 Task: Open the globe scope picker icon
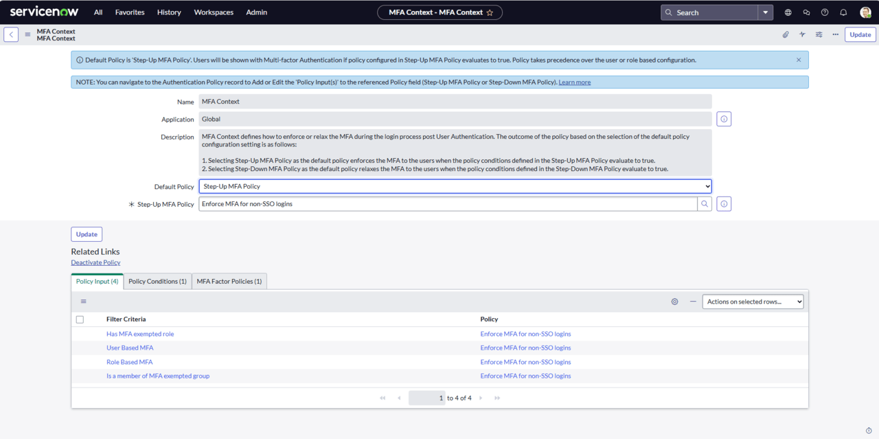pyautogui.click(x=788, y=12)
